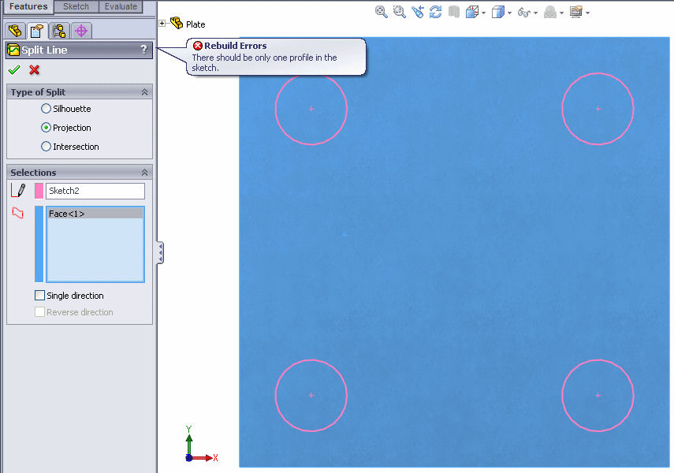Click the grayed Section View icon
The width and height of the screenshot is (674, 473).
[x=453, y=12]
